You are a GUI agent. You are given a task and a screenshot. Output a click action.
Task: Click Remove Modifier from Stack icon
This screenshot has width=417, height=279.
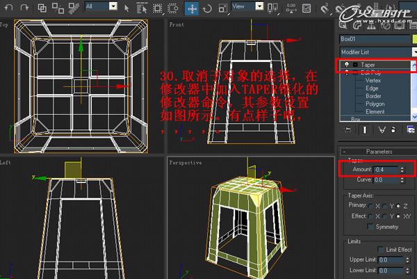[393, 129]
